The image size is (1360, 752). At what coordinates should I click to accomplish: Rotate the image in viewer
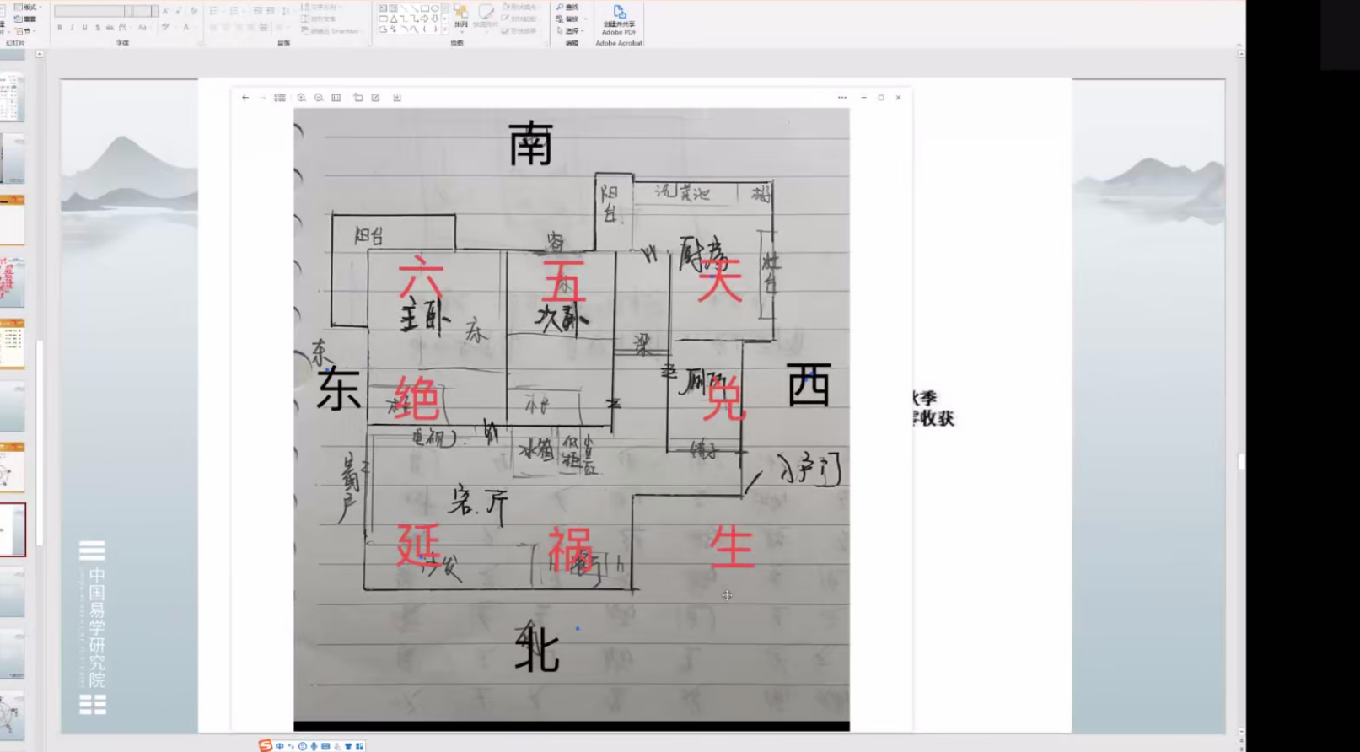(357, 98)
